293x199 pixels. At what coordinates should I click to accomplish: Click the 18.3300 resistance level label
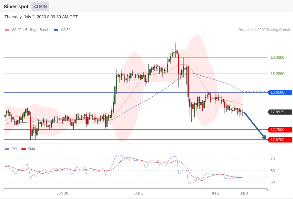tap(277, 57)
